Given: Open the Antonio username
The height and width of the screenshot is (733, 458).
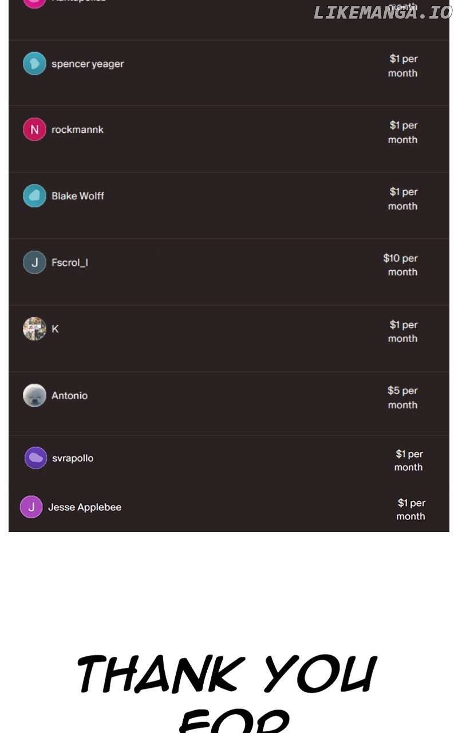Looking at the screenshot, I should [x=69, y=395].
